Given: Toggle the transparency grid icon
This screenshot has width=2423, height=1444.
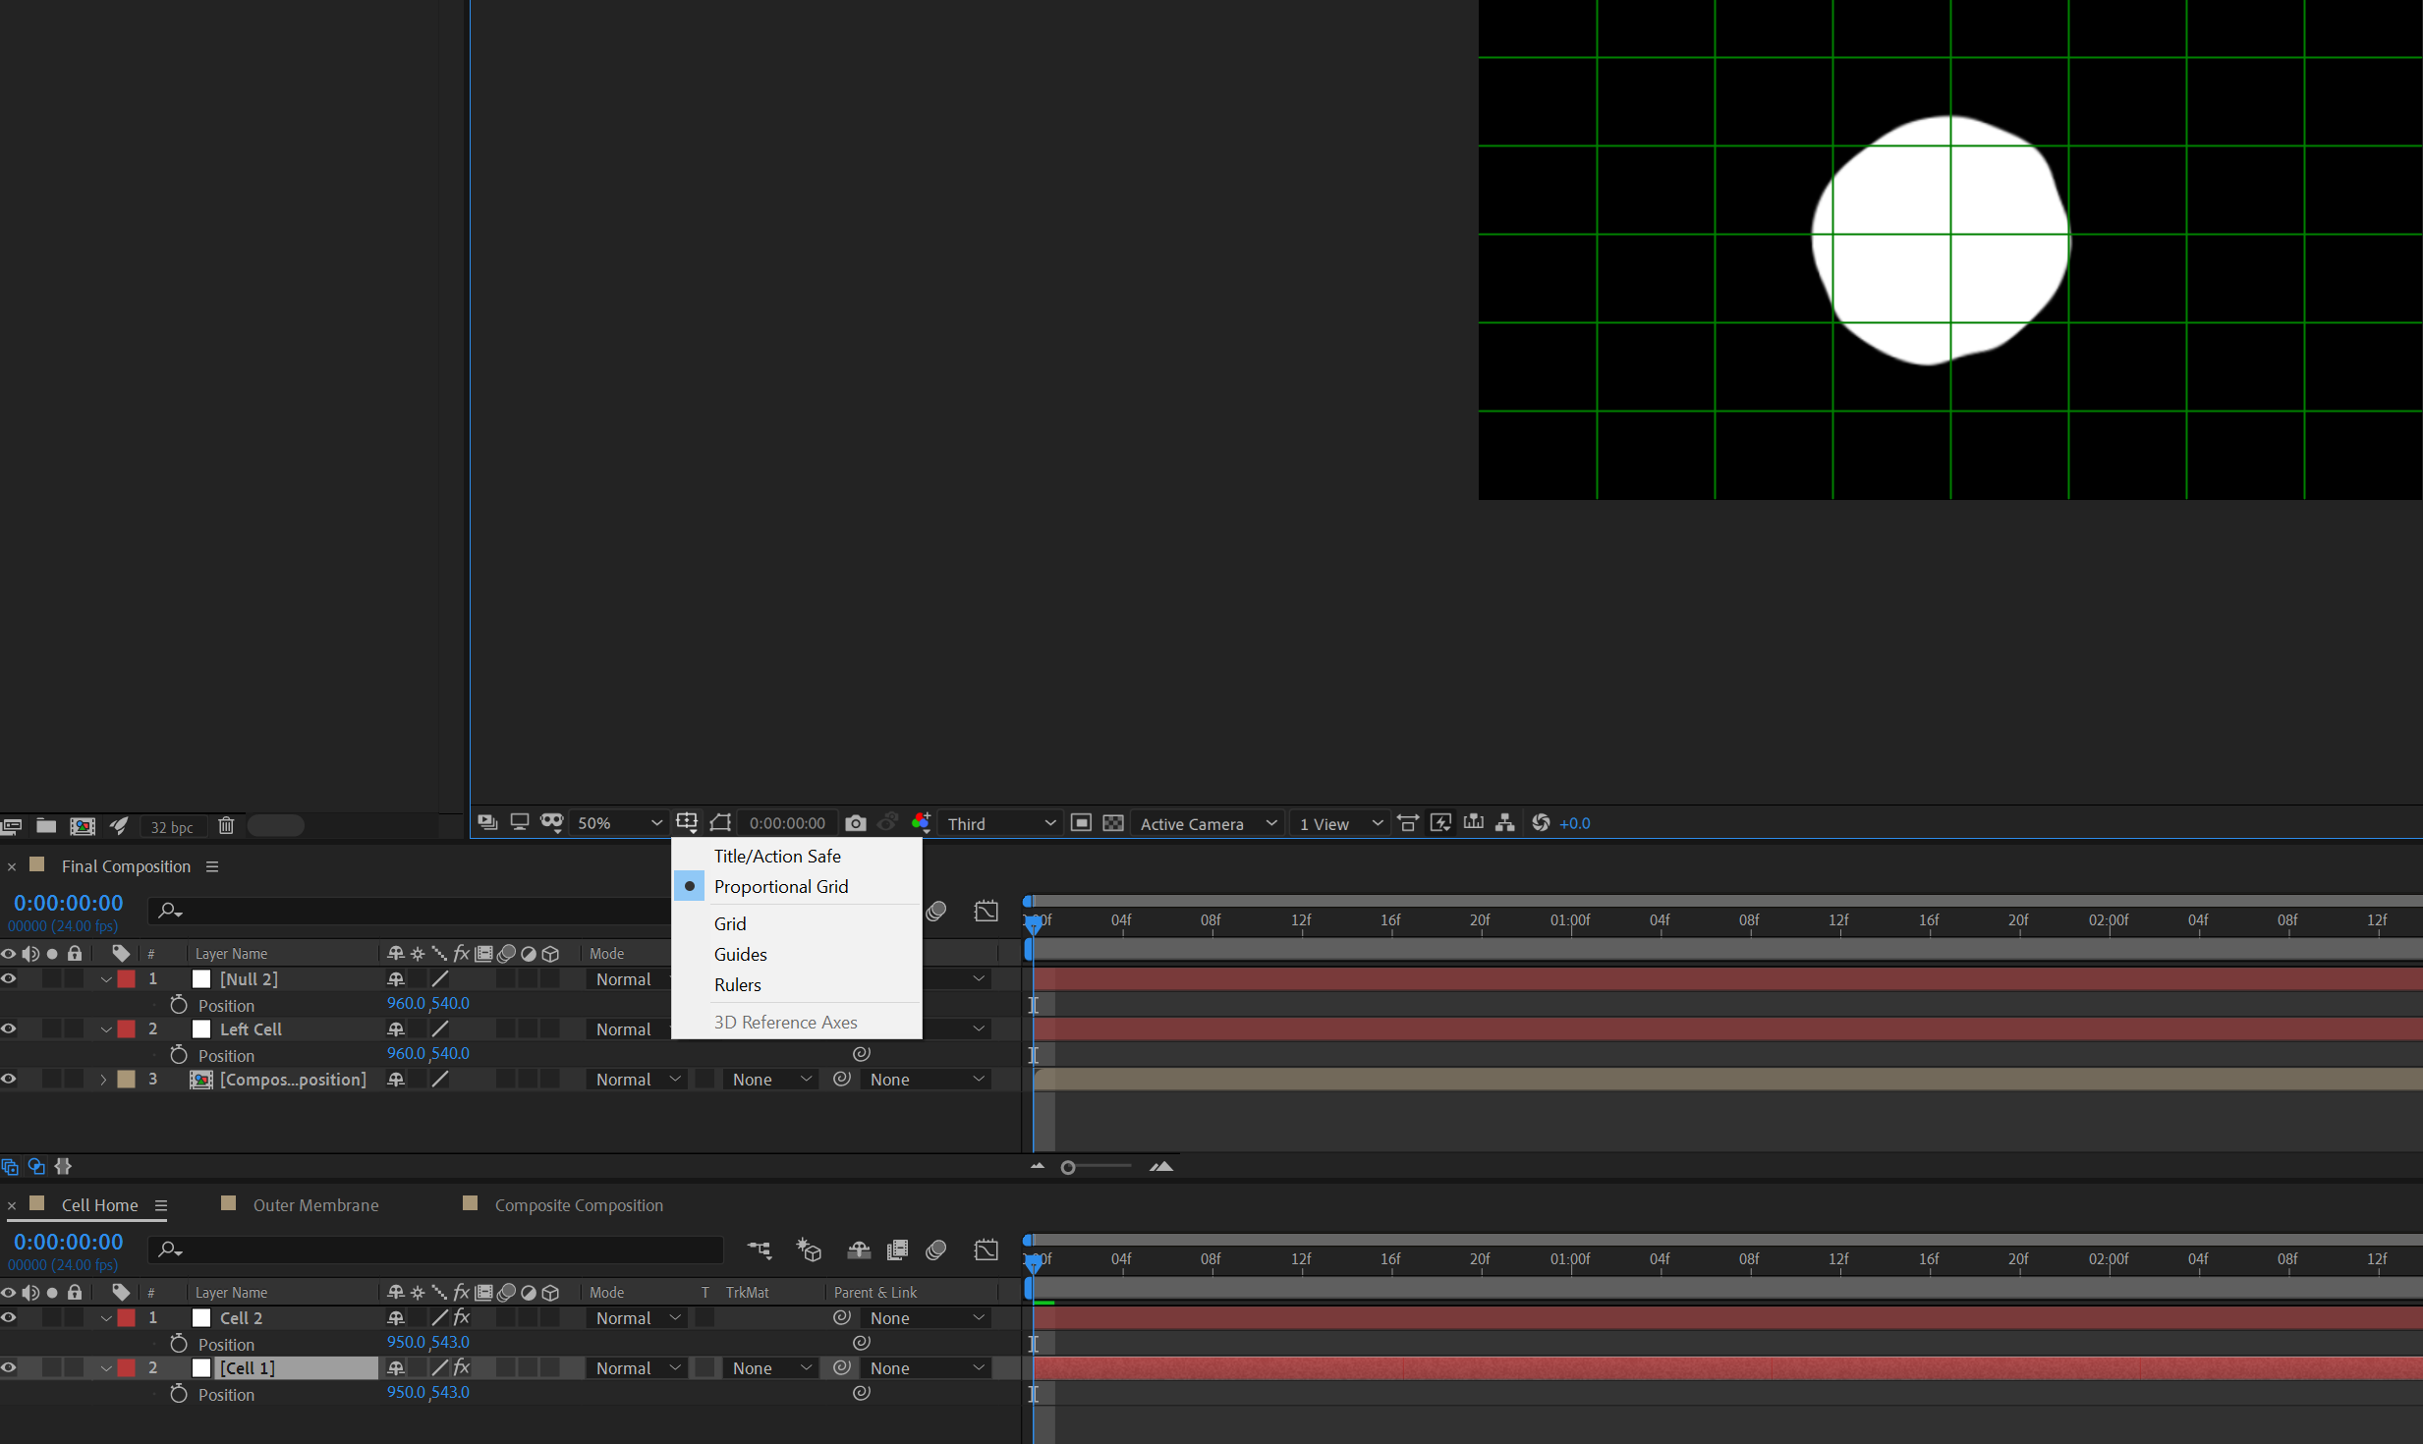Looking at the screenshot, I should click(x=1113, y=823).
